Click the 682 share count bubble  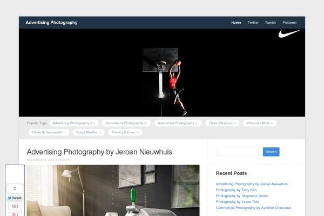point(15,206)
